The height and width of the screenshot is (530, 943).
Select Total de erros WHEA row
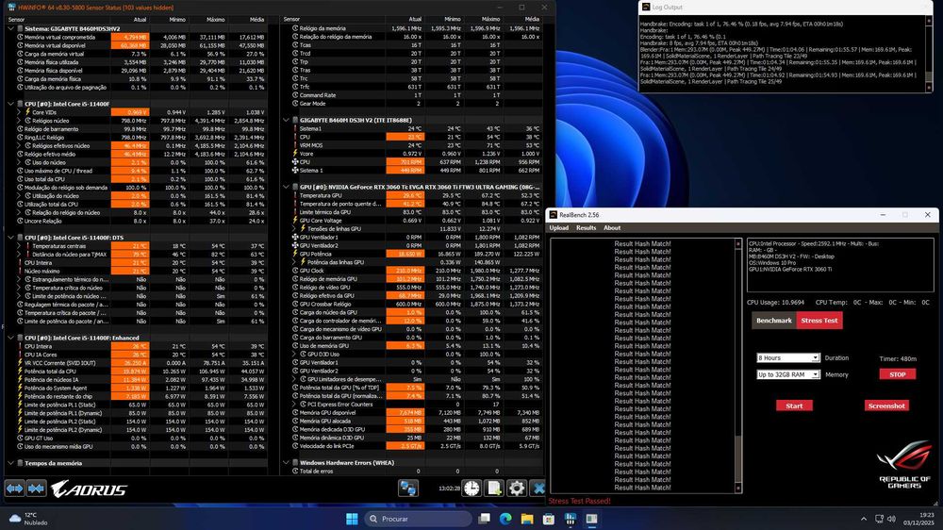coord(411,471)
